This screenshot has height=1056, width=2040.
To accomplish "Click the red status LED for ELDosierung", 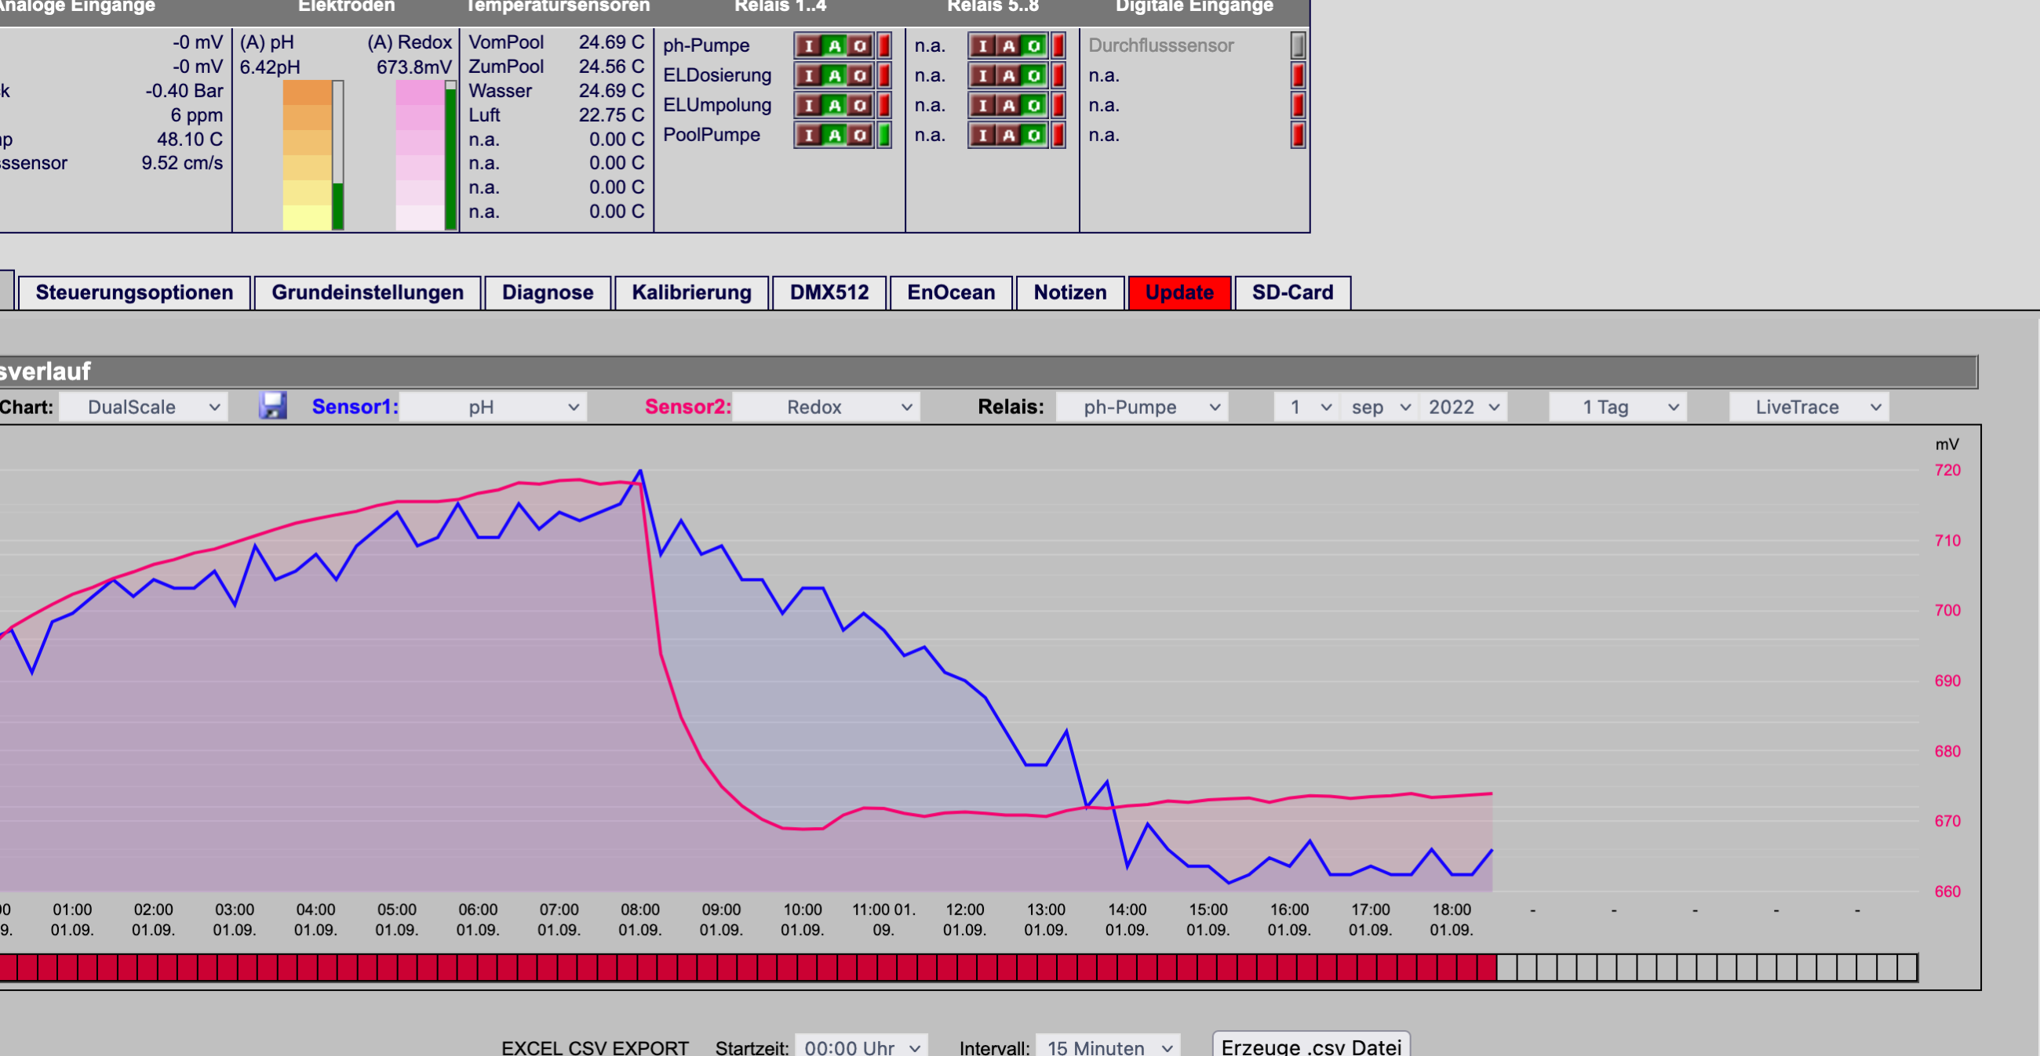I will click(x=884, y=75).
